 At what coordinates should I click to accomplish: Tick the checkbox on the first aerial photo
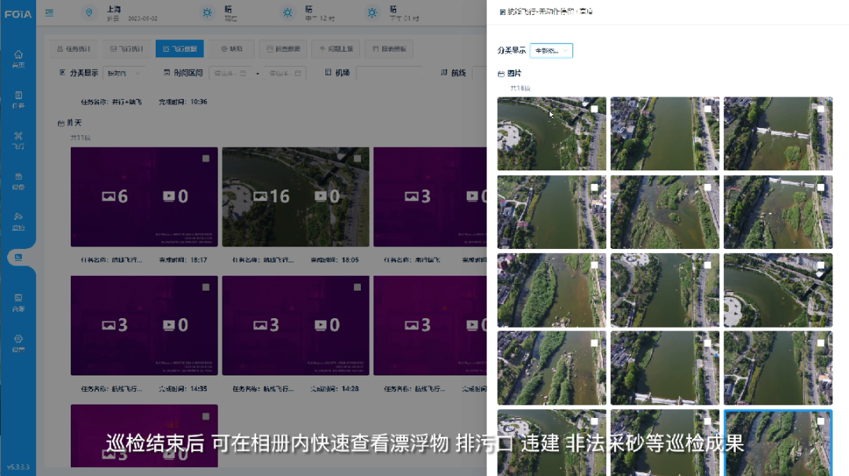point(594,109)
